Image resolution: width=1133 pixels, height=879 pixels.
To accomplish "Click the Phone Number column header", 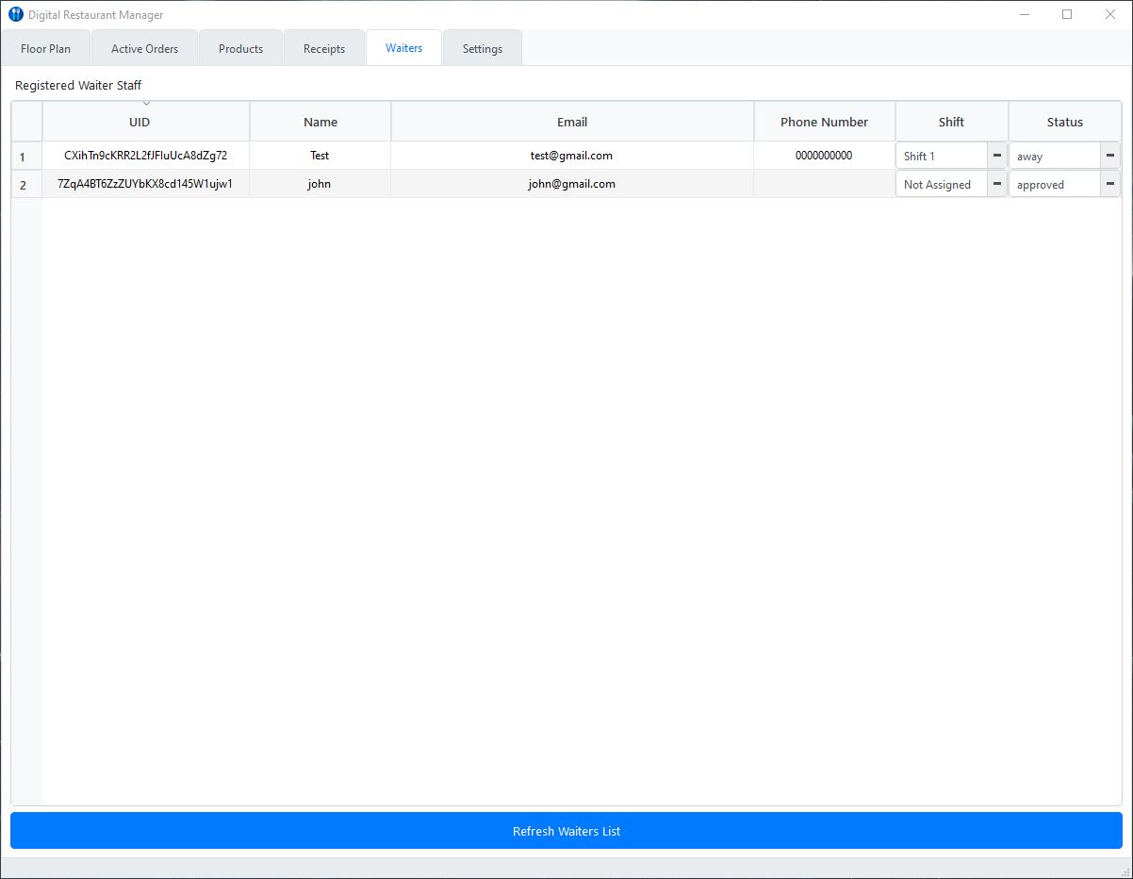I will pos(824,122).
